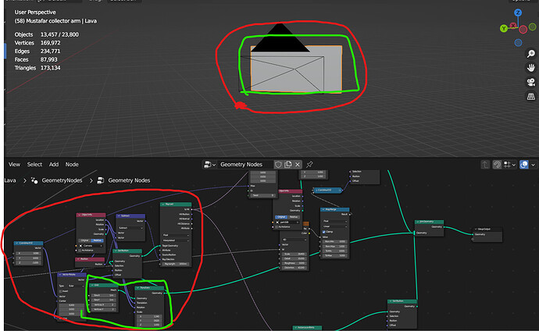Open Raycast Interpolated mapping dropdown
The width and height of the screenshot is (539, 331).
[x=176, y=240]
